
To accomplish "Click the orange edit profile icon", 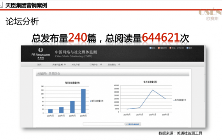I will (x=159, y=48).
